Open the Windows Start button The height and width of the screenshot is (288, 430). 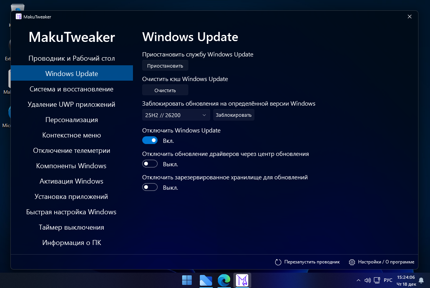point(187,280)
